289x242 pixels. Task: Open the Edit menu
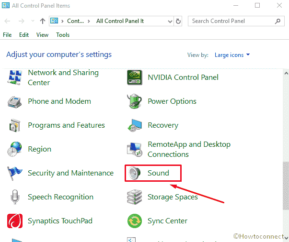[x=24, y=35]
